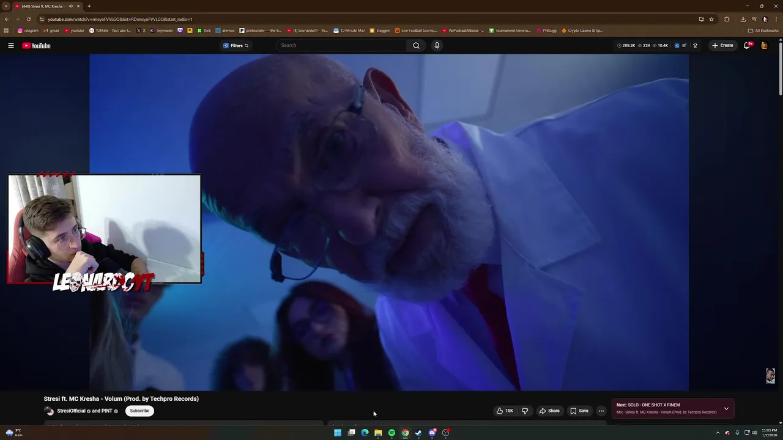This screenshot has width=783, height=440.
Task: Focus the YouTube search field
Action: coord(341,45)
